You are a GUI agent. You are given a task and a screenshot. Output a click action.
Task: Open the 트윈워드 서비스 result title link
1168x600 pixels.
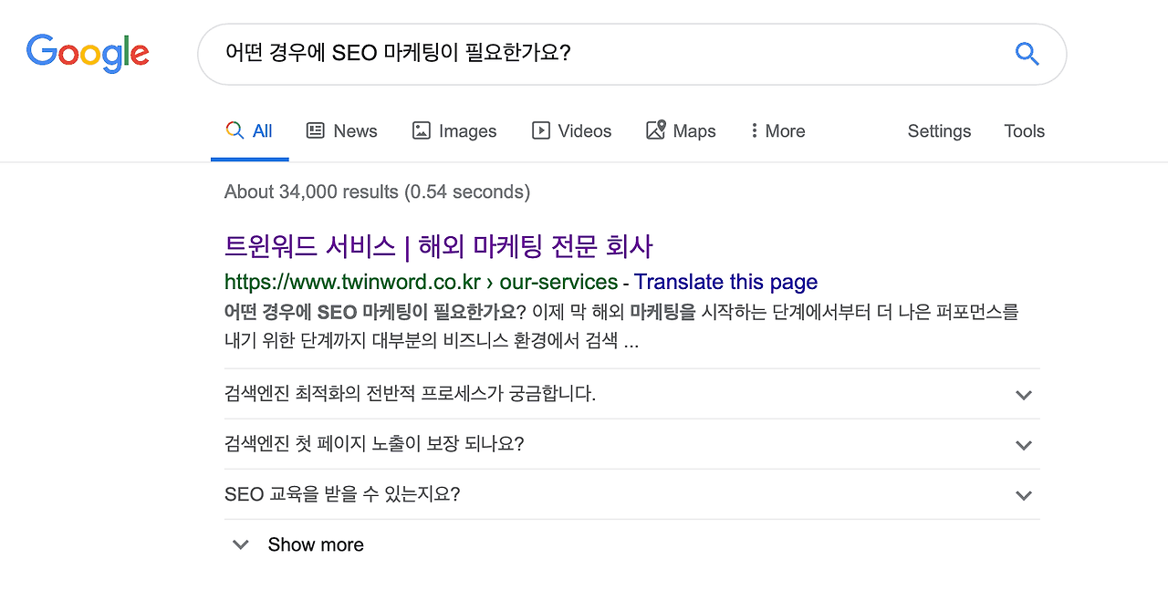[x=438, y=246]
